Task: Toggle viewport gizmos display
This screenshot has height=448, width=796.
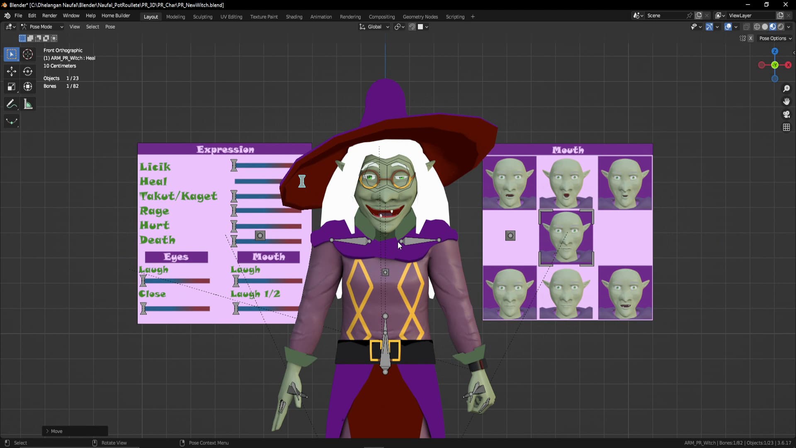Action: [709, 27]
